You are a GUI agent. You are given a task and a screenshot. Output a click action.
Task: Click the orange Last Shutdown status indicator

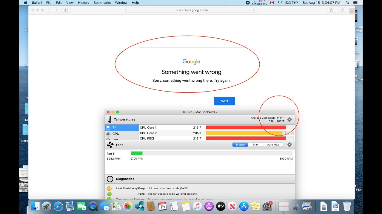coord(110,188)
